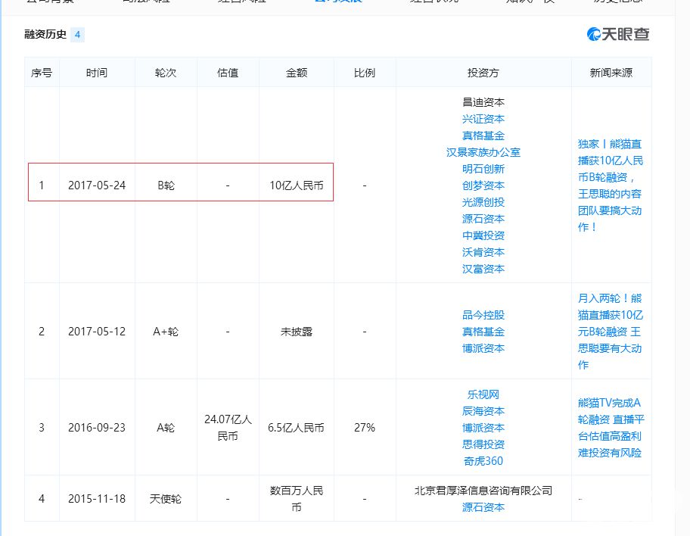Select the A轮 round cell
This screenshot has height=536, width=690.
[166, 428]
